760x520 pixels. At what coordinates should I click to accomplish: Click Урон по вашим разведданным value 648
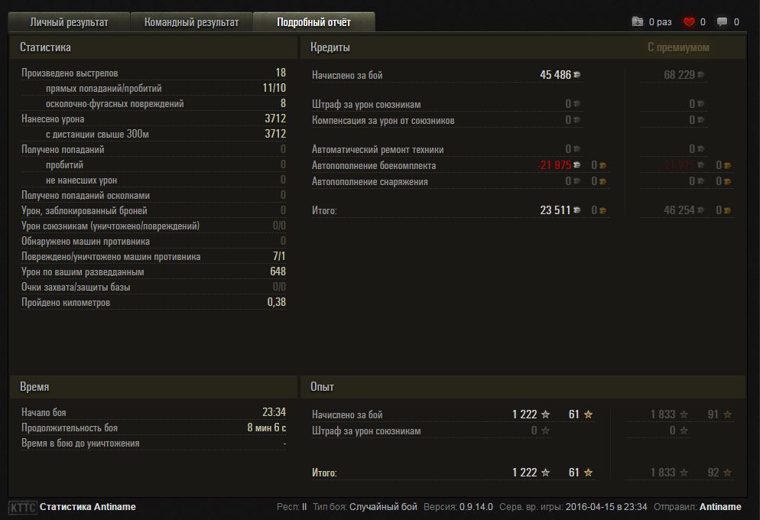(x=278, y=272)
